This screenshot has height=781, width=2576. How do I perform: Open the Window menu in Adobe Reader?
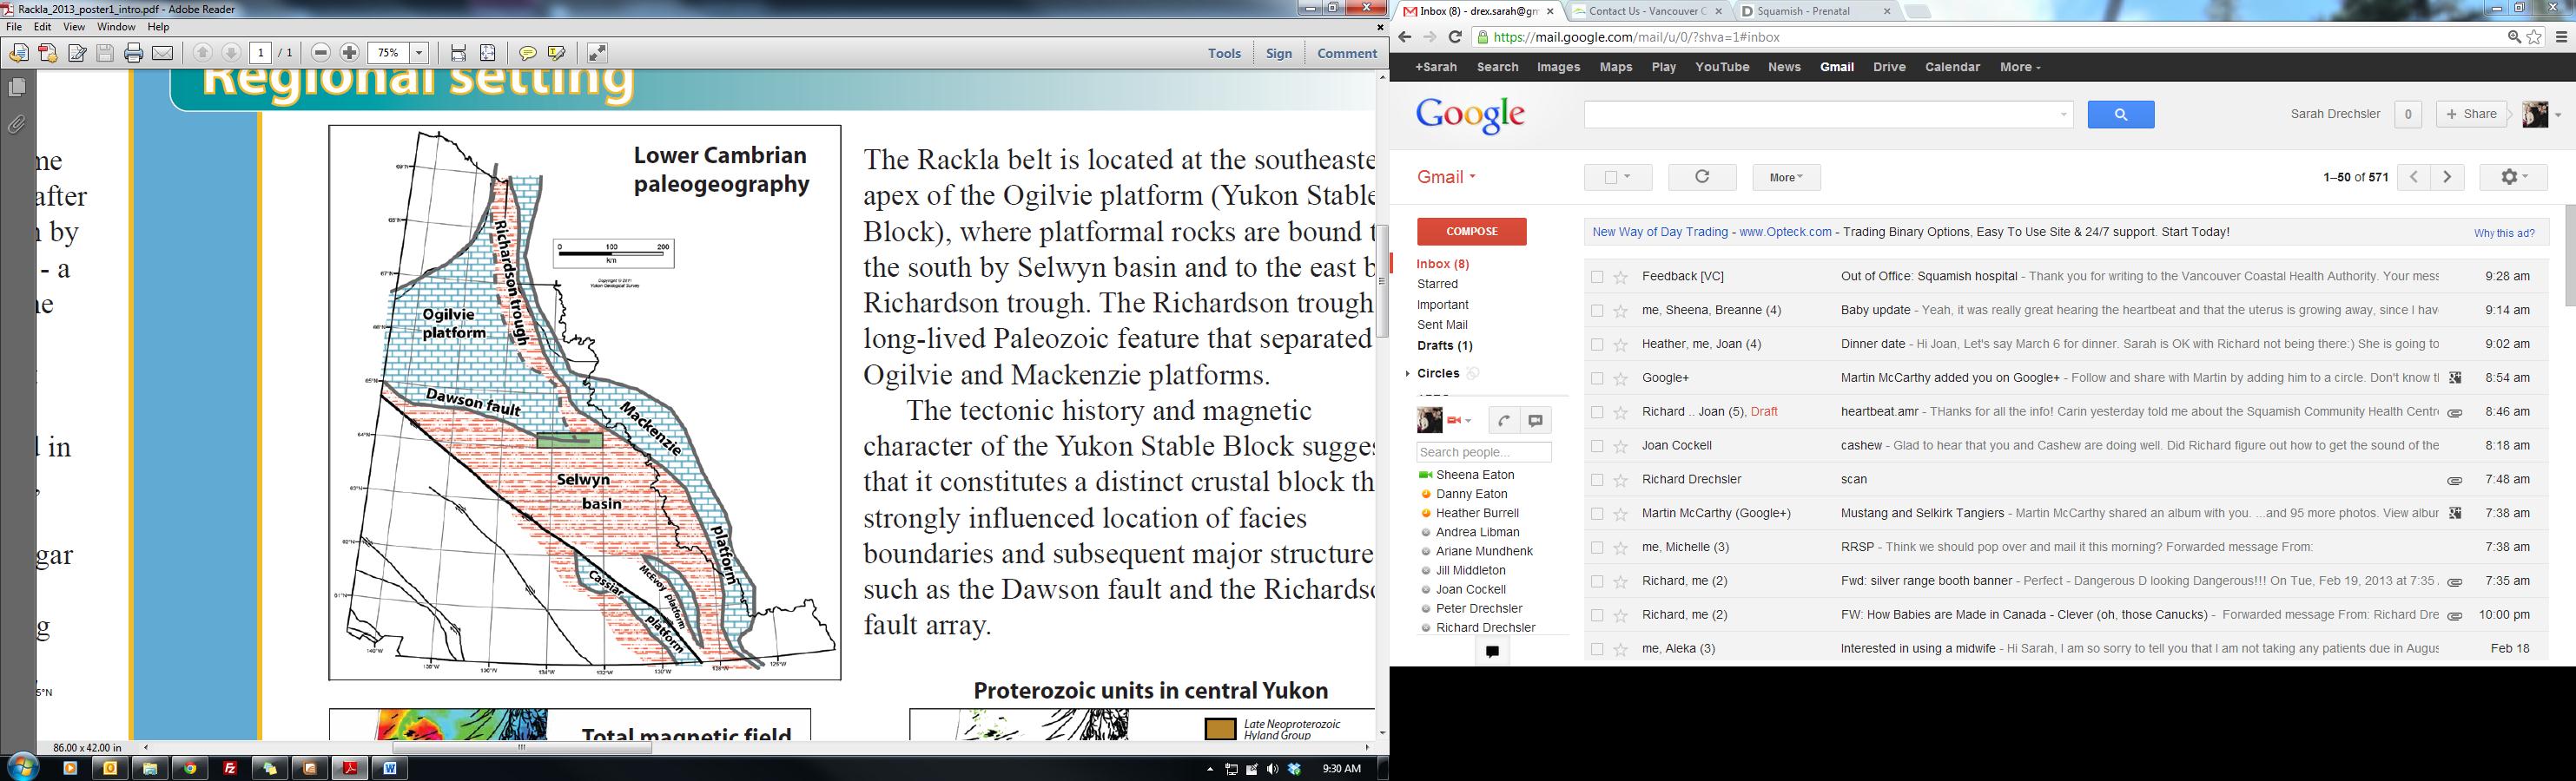point(116,27)
